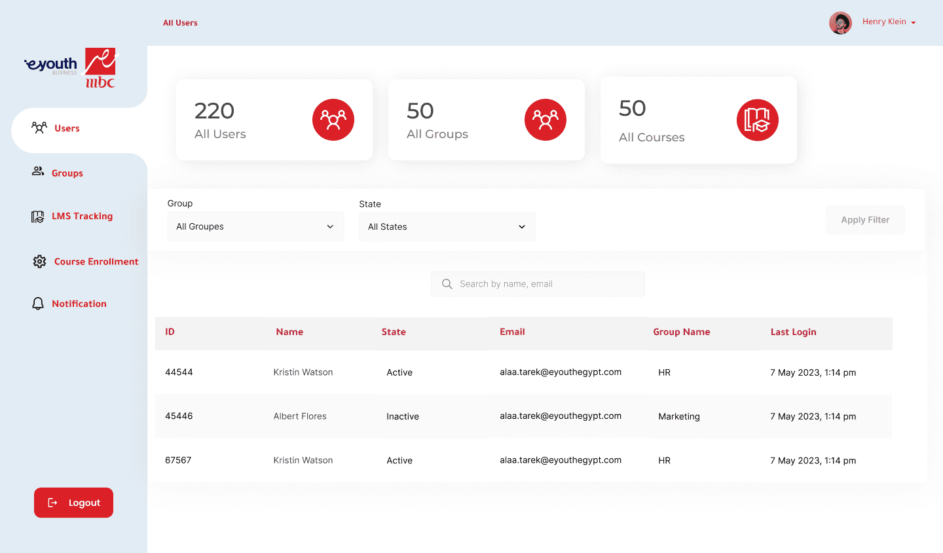
Task: Click the search magnifier icon
Action: (x=447, y=284)
